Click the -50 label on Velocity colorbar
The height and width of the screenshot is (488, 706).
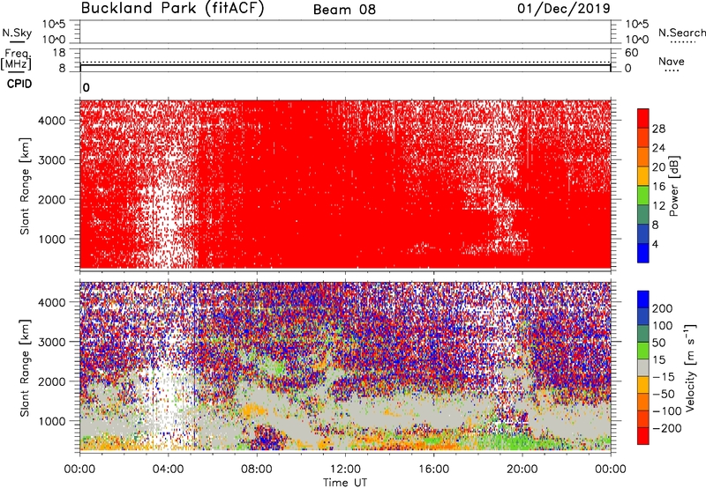(x=664, y=394)
